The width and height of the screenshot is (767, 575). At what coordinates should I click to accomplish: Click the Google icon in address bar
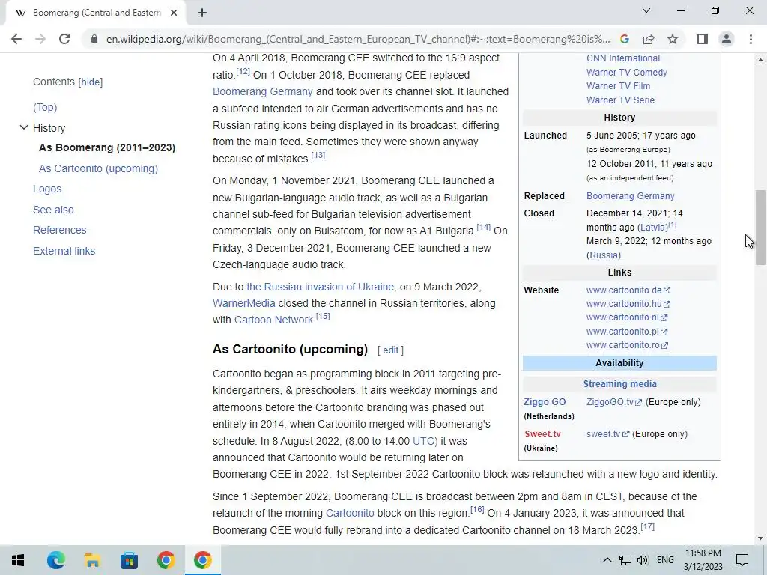624,39
